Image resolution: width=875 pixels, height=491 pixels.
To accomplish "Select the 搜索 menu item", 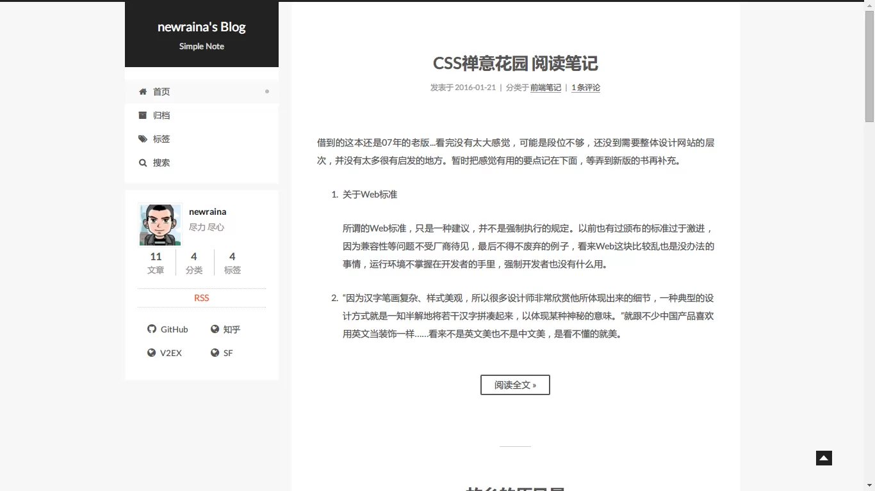I will coord(161,162).
